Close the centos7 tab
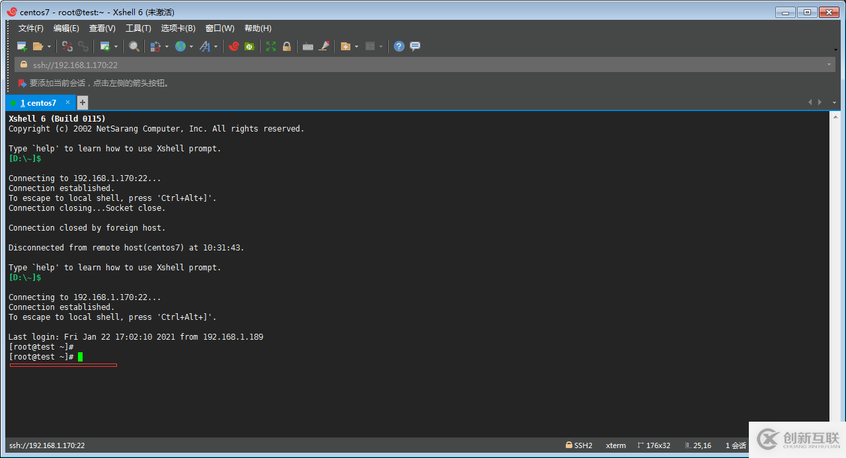 point(67,102)
